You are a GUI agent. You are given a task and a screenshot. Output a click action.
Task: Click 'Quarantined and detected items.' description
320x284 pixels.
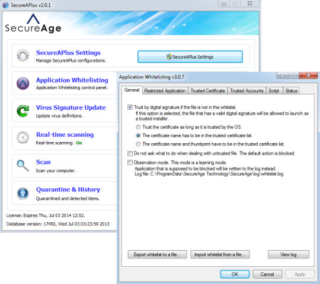click(x=68, y=198)
